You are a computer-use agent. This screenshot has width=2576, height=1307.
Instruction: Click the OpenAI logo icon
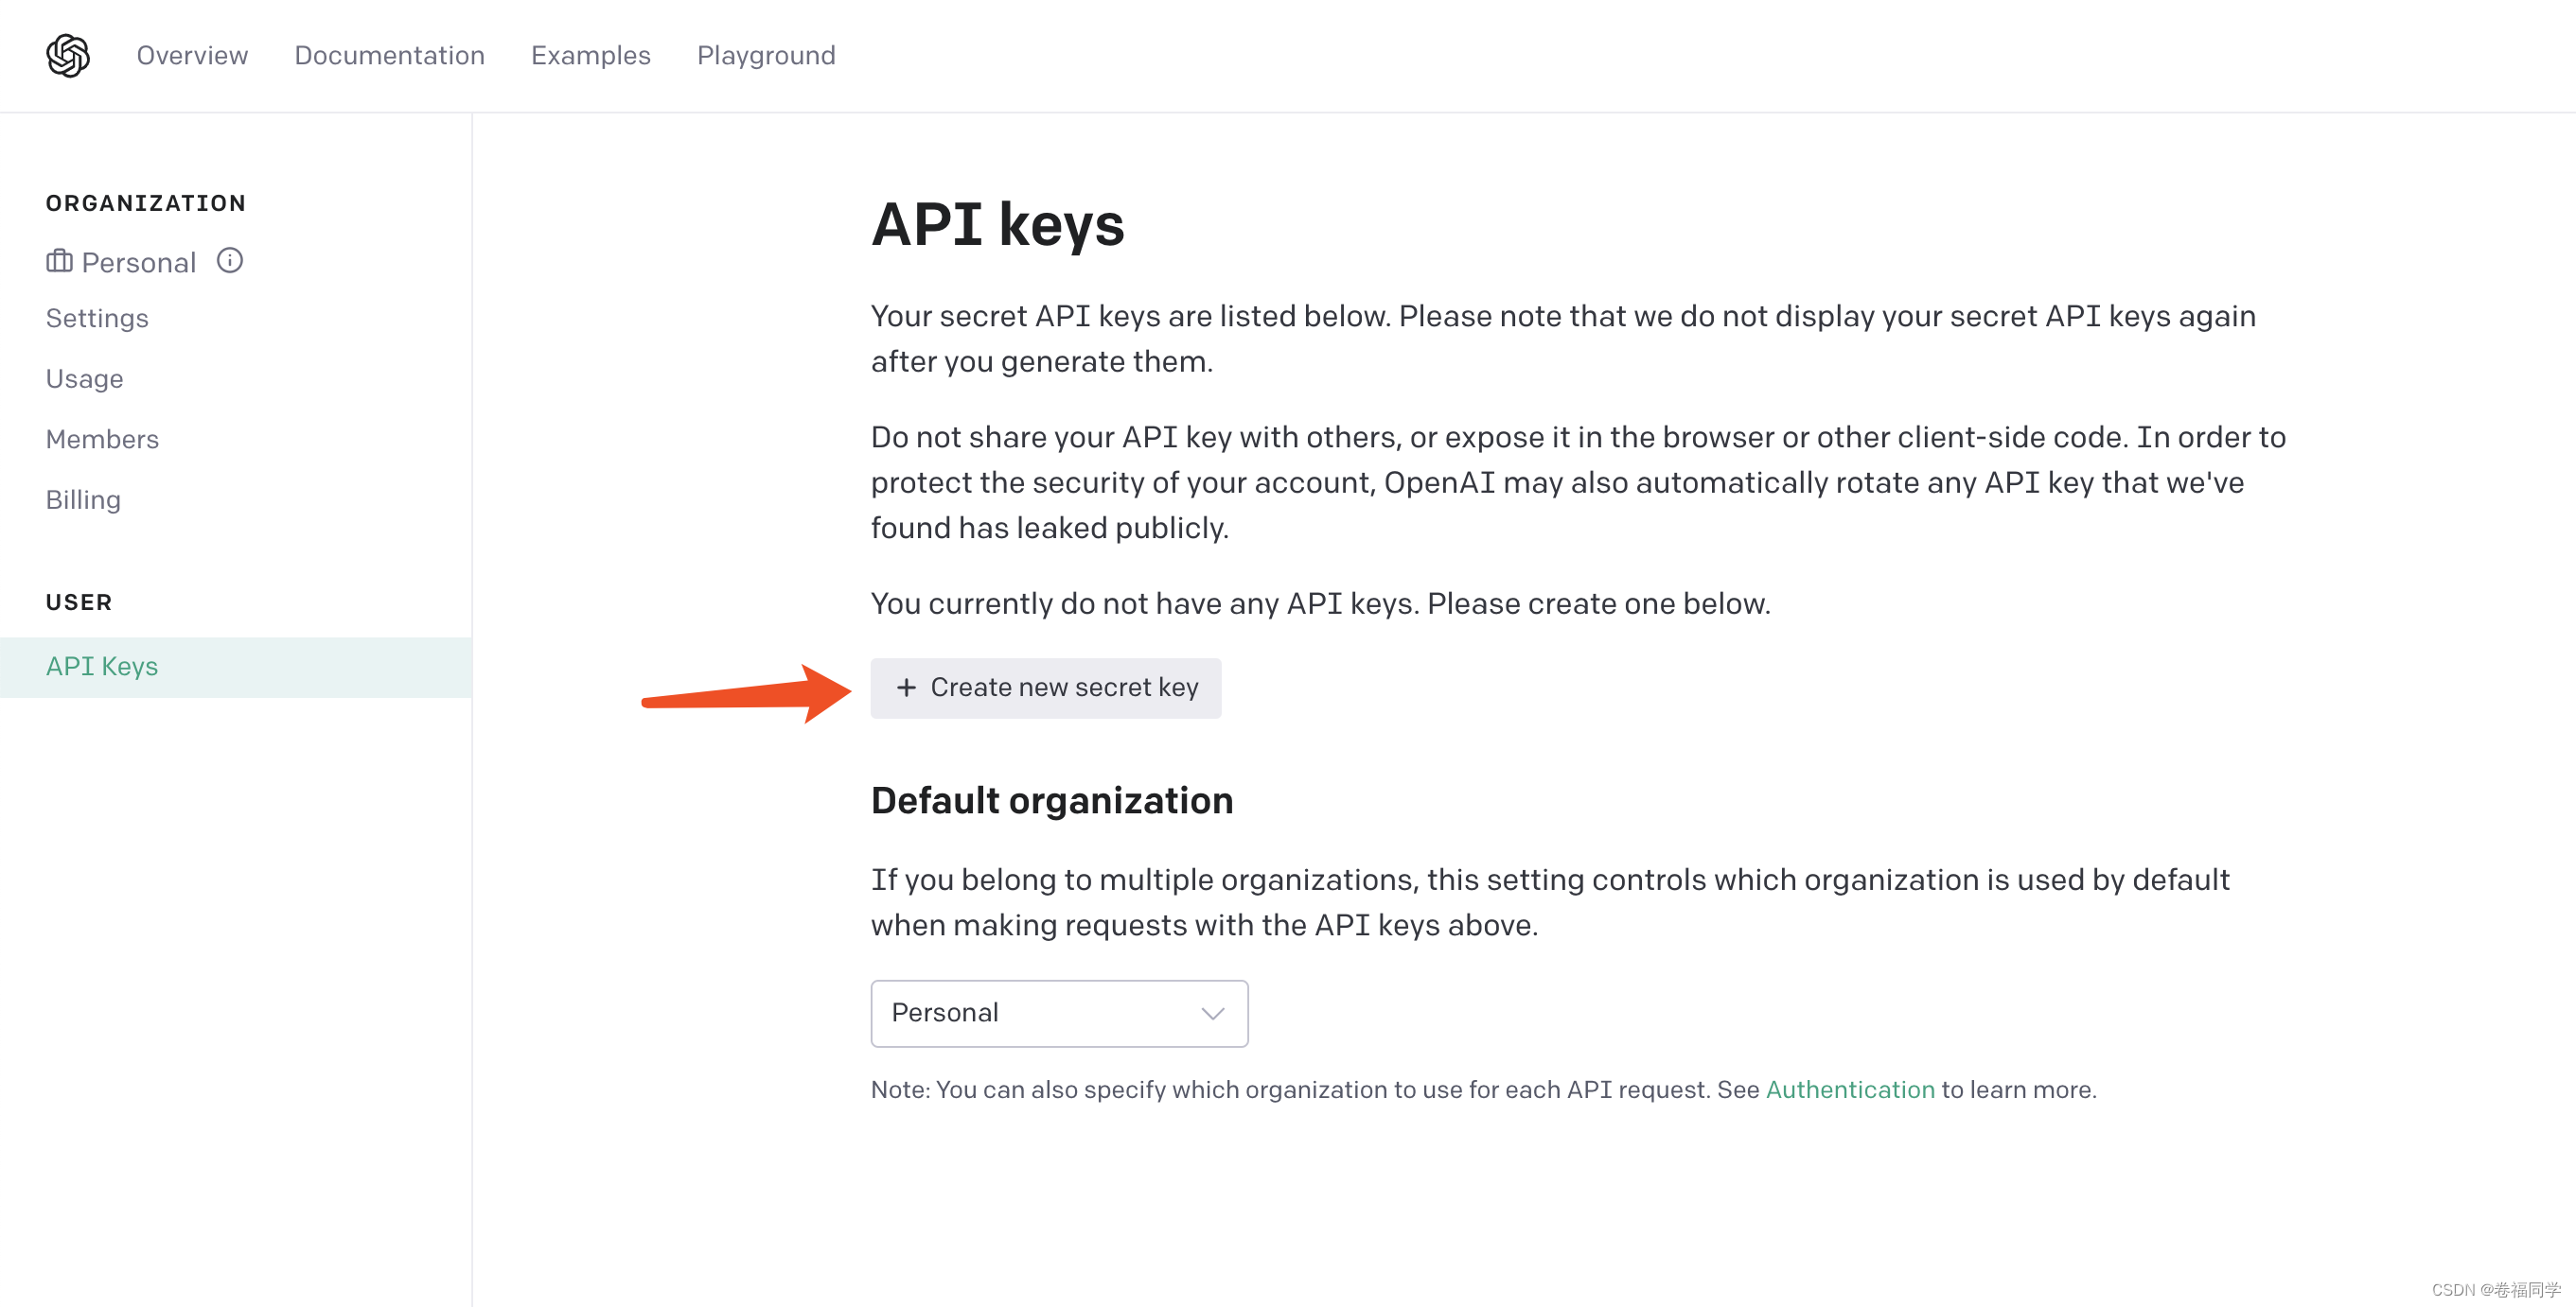(68, 56)
